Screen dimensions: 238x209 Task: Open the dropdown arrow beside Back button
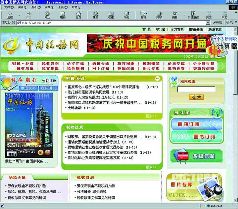click(19, 15)
